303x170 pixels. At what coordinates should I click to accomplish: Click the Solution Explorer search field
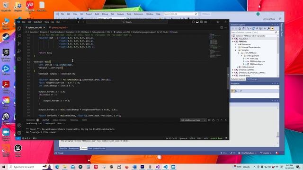click(x=254, y=33)
